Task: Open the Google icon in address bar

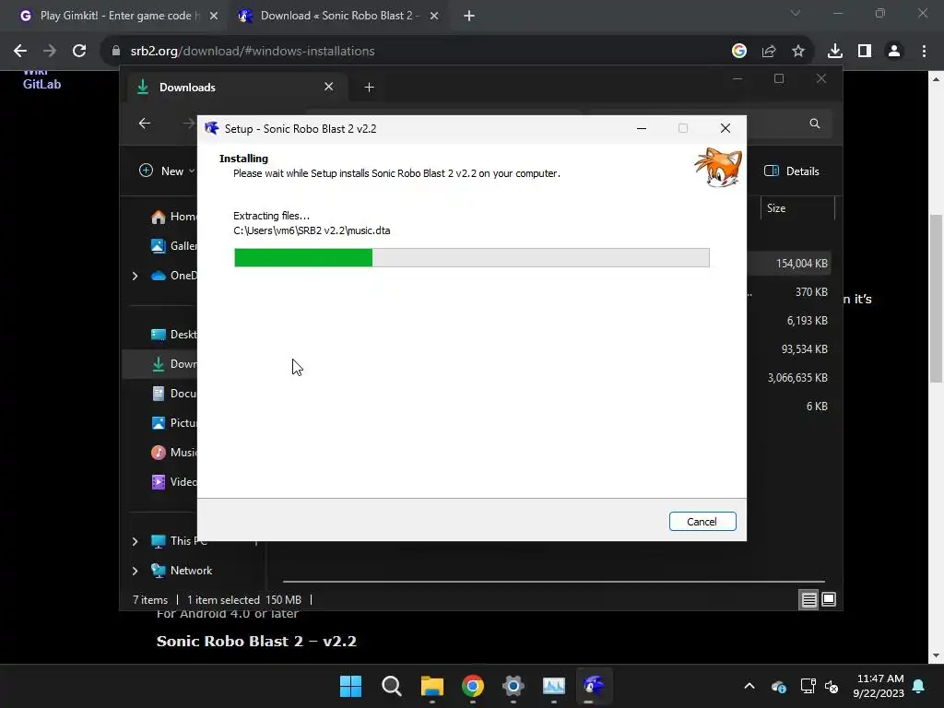Action: click(x=738, y=52)
